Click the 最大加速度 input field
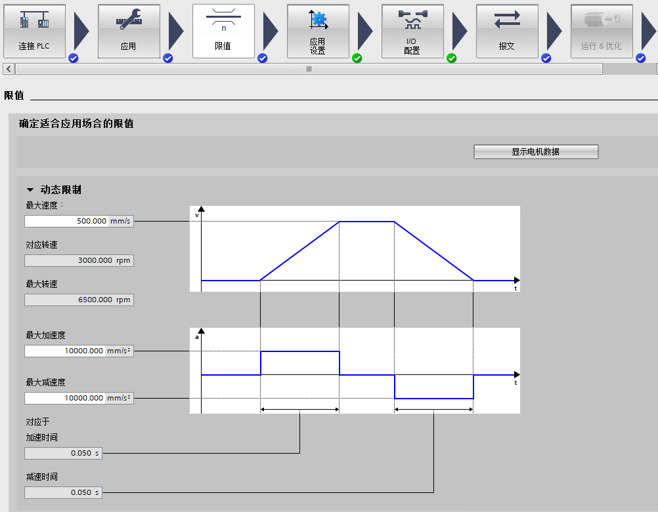Image resolution: width=658 pixels, height=512 pixels. (x=79, y=351)
